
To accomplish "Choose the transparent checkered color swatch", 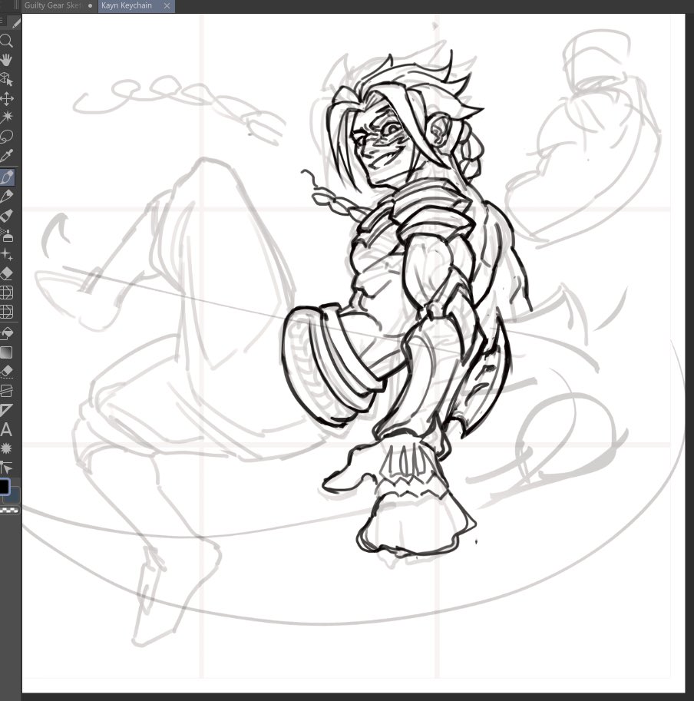I will point(10,510).
